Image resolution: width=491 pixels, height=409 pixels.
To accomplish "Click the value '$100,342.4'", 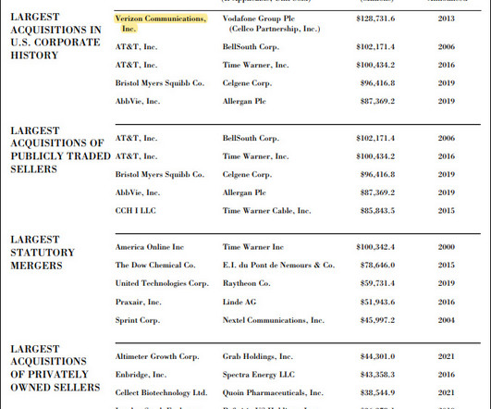I will (375, 247).
